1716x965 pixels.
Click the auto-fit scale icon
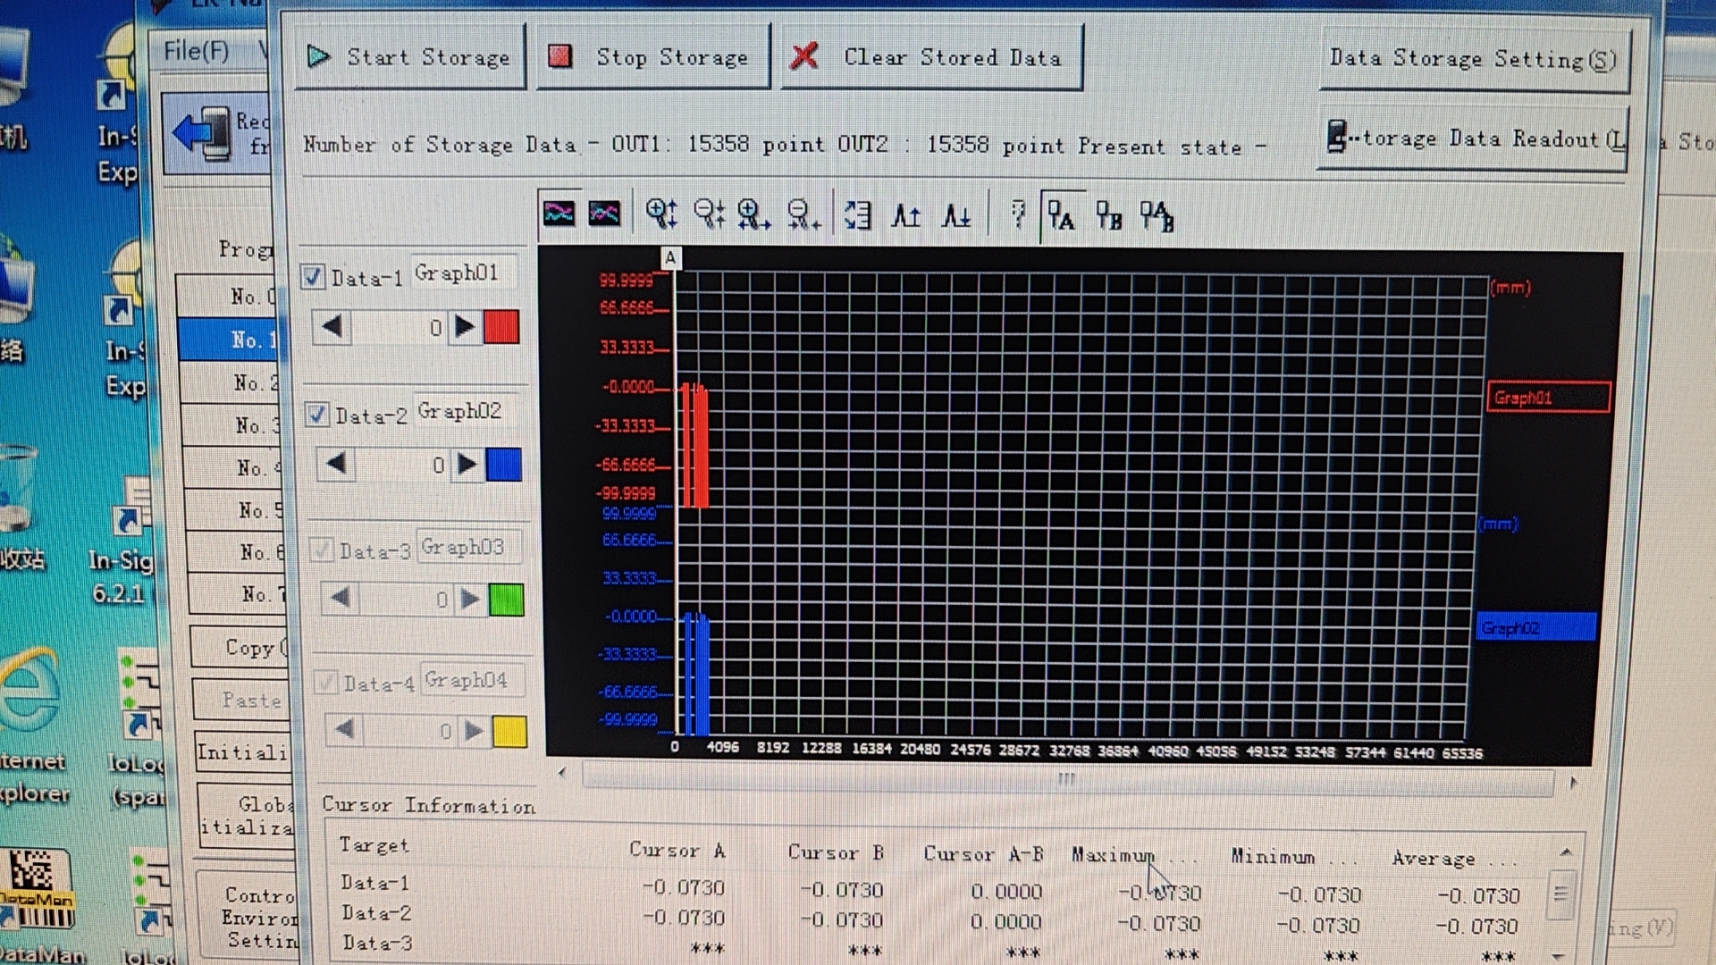[857, 214]
